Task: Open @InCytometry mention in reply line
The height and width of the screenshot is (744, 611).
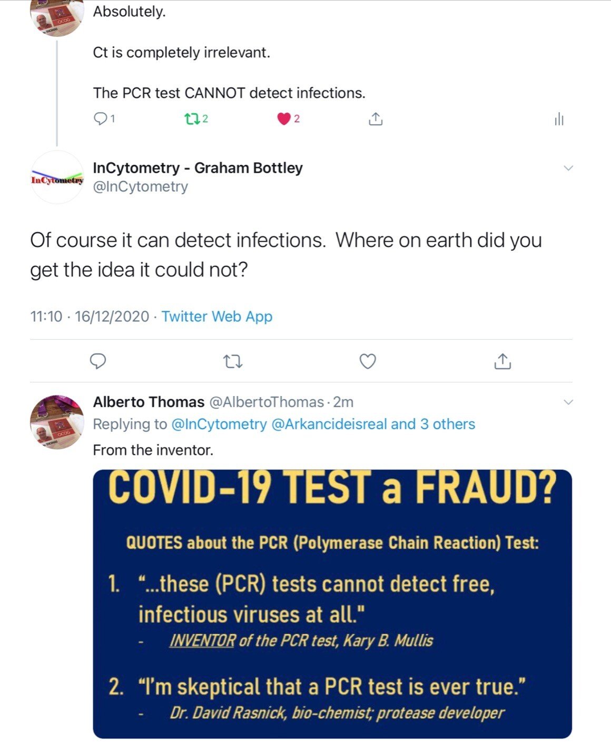Action: [219, 424]
